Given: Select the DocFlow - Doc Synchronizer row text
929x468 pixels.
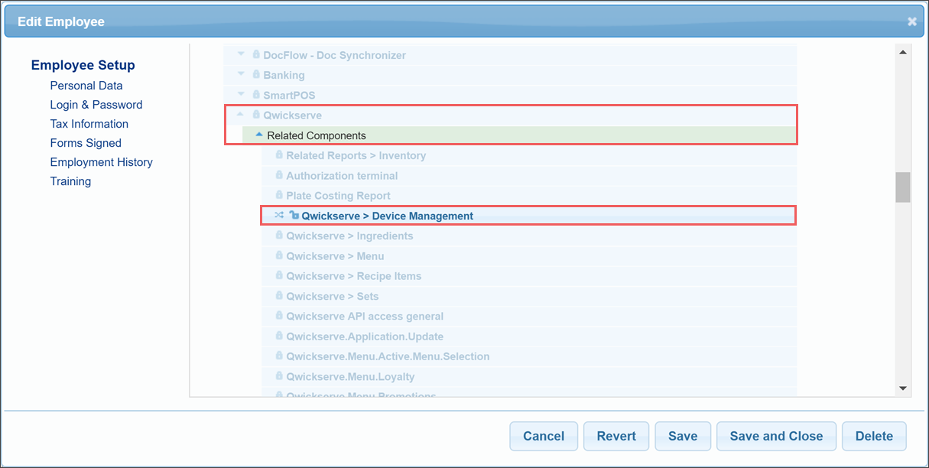Looking at the screenshot, I should pos(335,55).
